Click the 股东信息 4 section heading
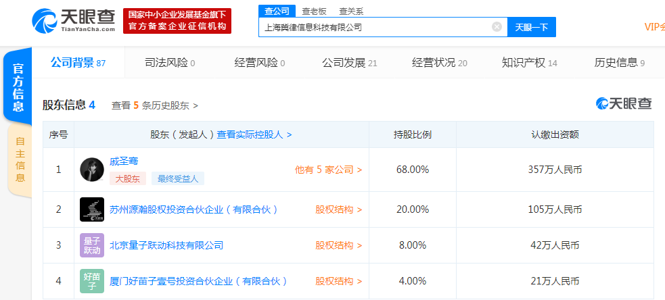 (69, 105)
